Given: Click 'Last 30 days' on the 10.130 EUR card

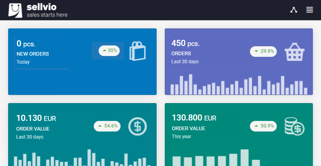Looking at the screenshot, I should 30,137.
